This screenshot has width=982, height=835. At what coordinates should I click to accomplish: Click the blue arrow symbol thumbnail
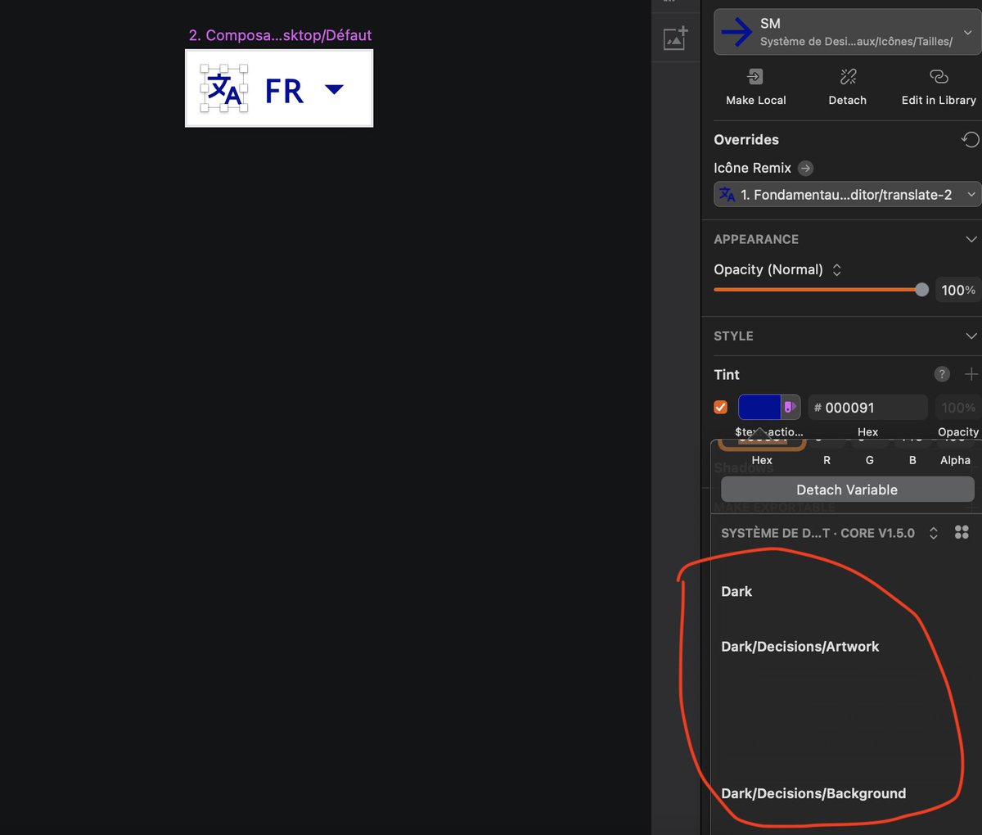736,32
